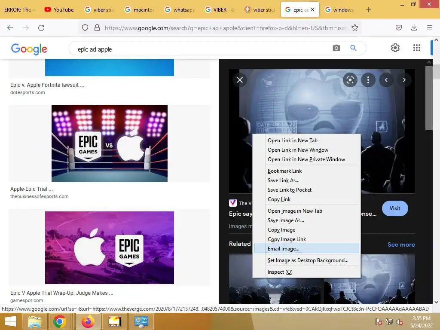Viewport: 440px width, 330px height.
Task: Choose Email Image... entry
Action: point(306,249)
